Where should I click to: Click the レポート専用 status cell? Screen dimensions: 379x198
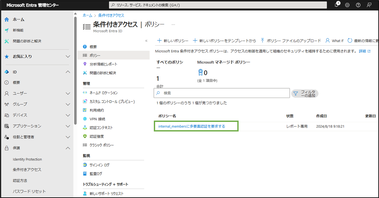(x=297, y=126)
